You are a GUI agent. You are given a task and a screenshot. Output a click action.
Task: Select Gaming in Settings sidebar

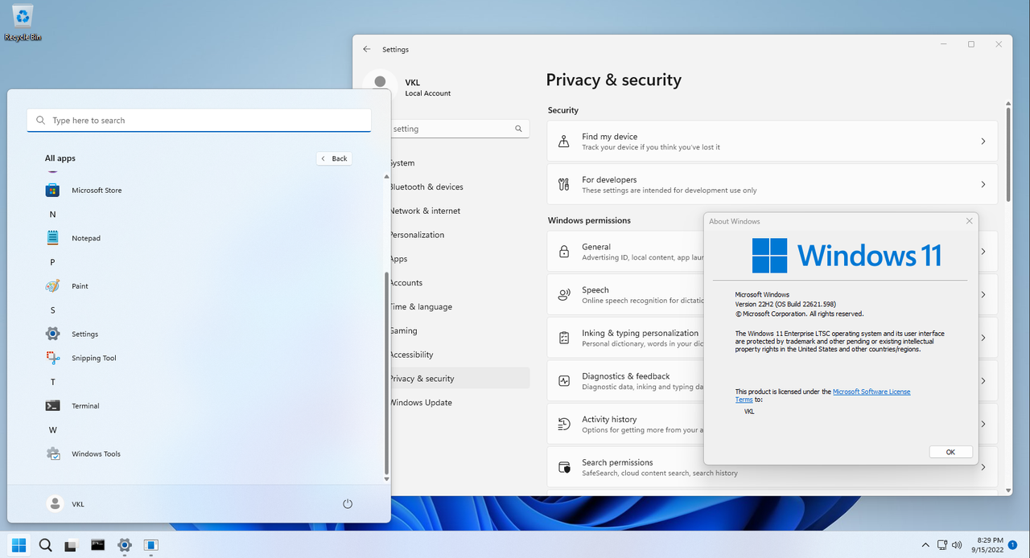point(460,330)
